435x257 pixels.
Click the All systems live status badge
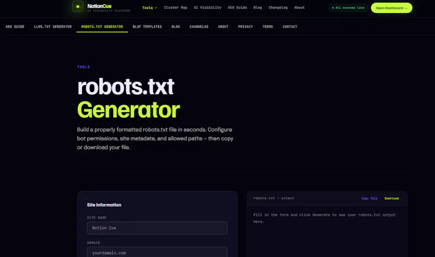[x=348, y=8]
